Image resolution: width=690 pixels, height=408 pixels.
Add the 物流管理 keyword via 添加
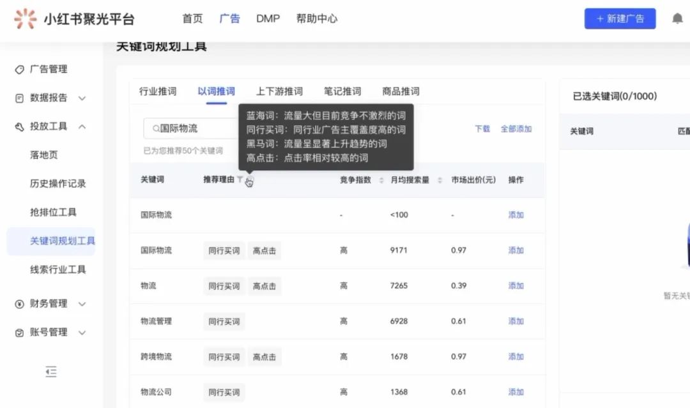(516, 321)
